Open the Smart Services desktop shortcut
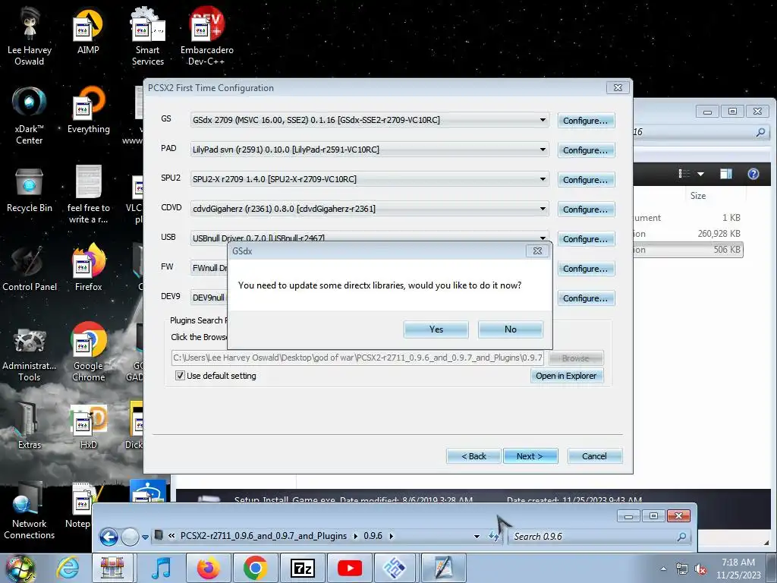The width and height of the screenshot is (777, 583). click(x=148, y=36)
